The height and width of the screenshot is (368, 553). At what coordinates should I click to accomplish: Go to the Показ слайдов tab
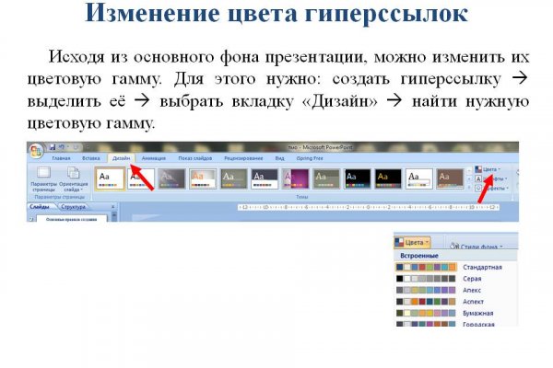click(195, 158)
